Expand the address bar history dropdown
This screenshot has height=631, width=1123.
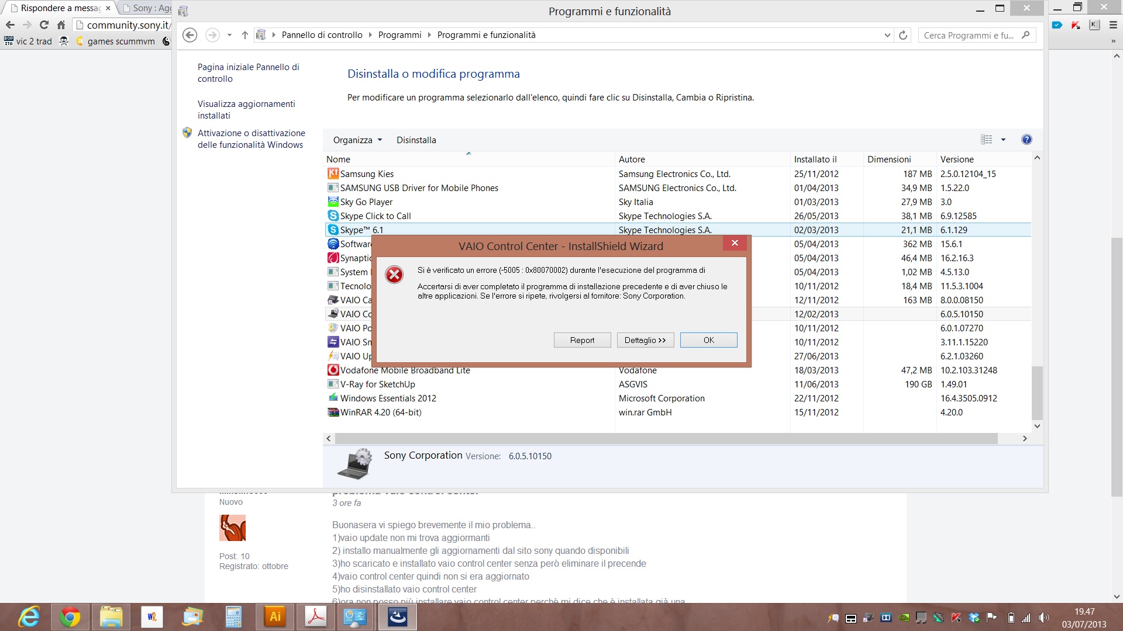click(887, 35)
